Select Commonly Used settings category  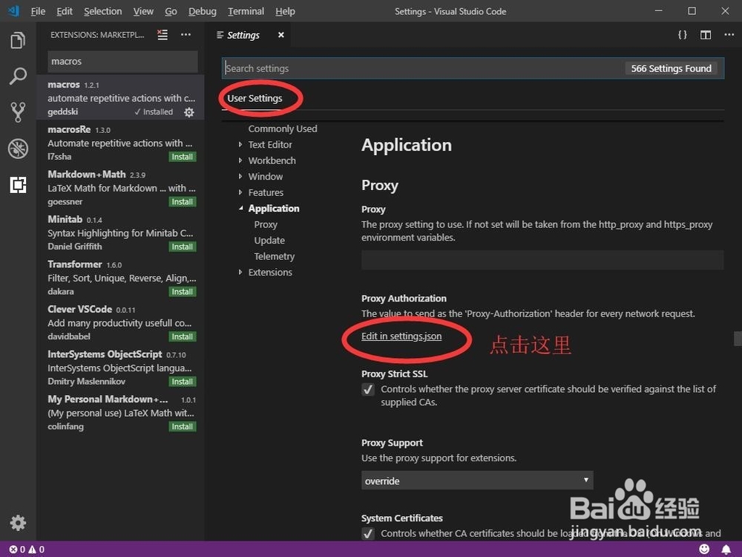tap(283, 128)
